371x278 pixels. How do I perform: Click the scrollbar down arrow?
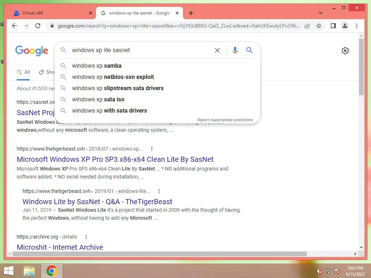361,248
